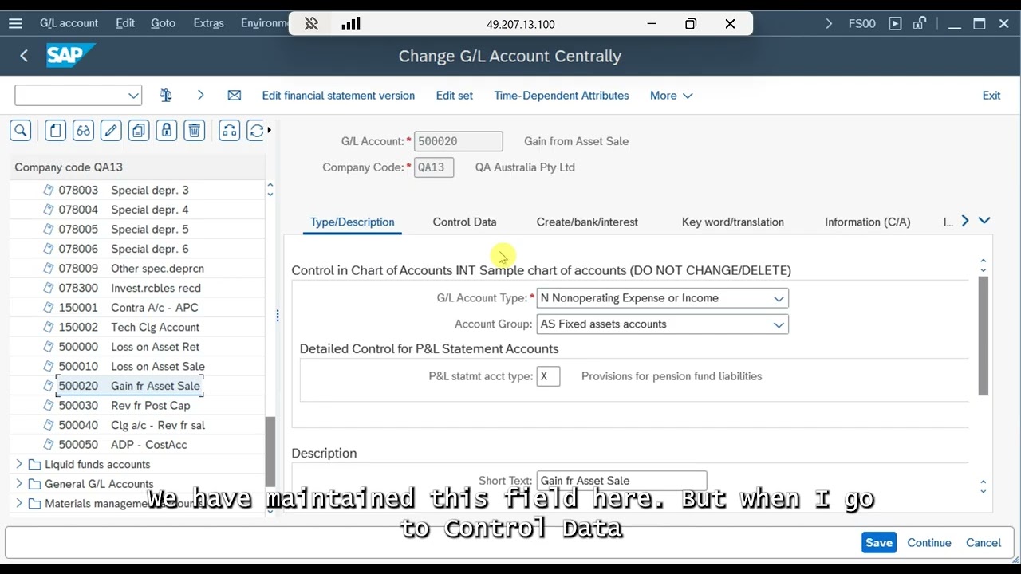Click the copy documents icon
This screenshot has height=574, width=1021.
coord(139,131)
